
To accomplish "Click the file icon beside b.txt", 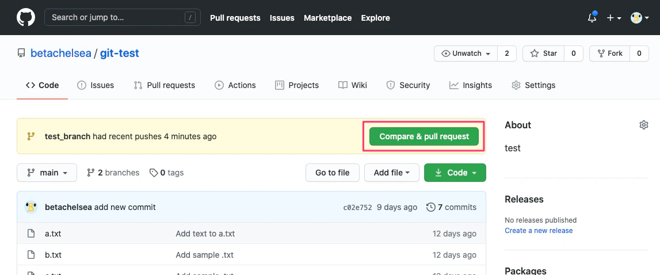I will (x=30, y=255).
